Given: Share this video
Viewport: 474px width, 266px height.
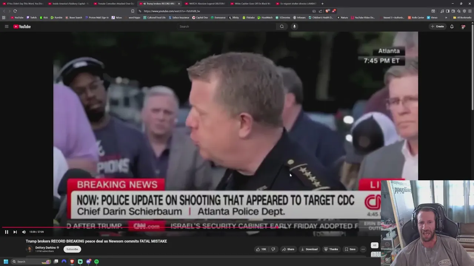Looking at the screenshot, I should point(288,249).
